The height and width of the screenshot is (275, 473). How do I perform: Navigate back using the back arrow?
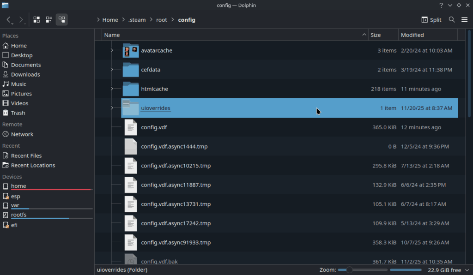pyautogui.click(x=8, y=19)
